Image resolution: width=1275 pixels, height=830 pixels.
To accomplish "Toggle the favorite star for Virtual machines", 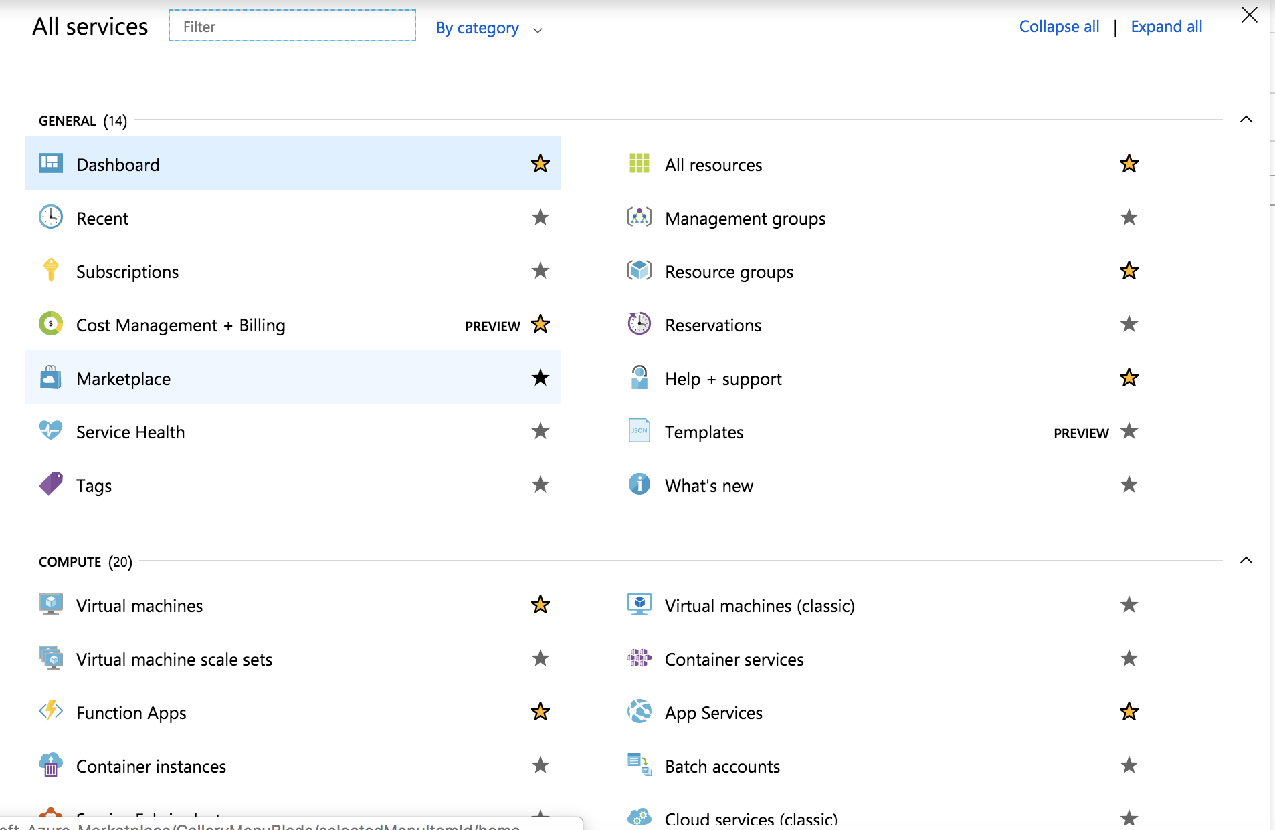I will 540,605.
